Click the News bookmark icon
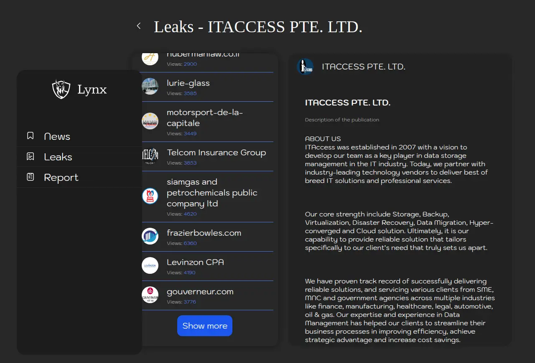Viewport: 535px width, 363px height. pyautogui.click(x=30, y=136)
